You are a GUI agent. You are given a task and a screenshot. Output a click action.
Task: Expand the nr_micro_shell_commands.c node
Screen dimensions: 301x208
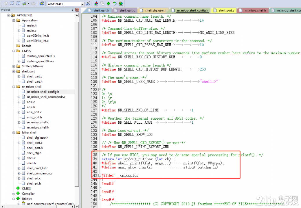pyautogui.click(x=19, y=97)
